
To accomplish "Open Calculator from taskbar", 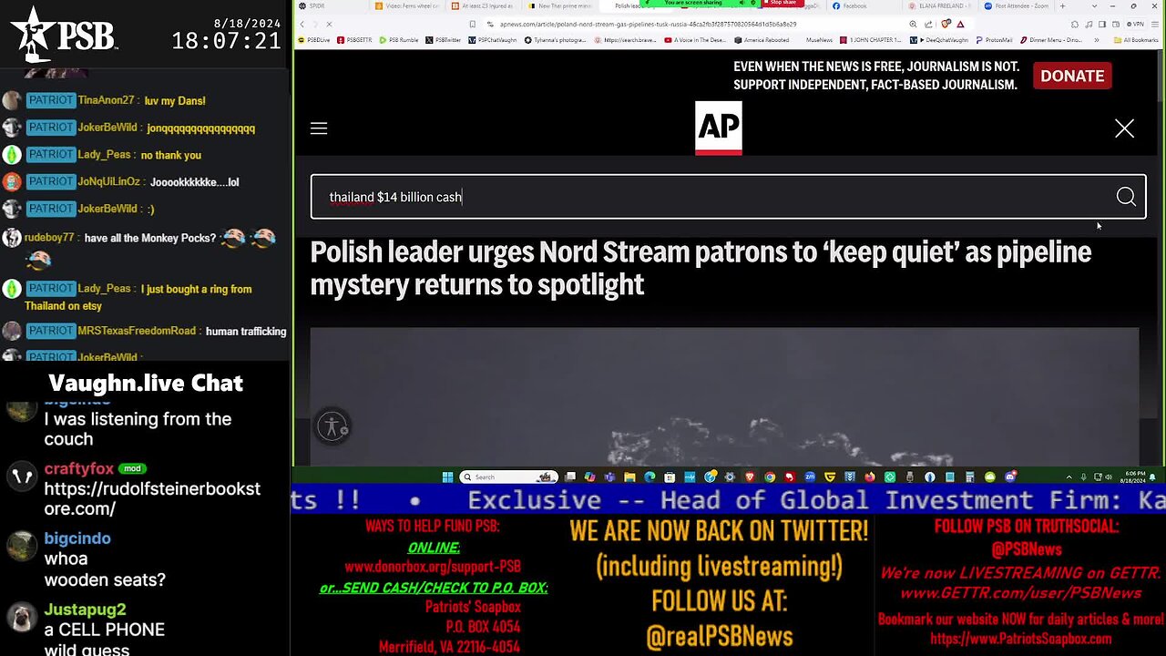I will click(x=969, y=477).
